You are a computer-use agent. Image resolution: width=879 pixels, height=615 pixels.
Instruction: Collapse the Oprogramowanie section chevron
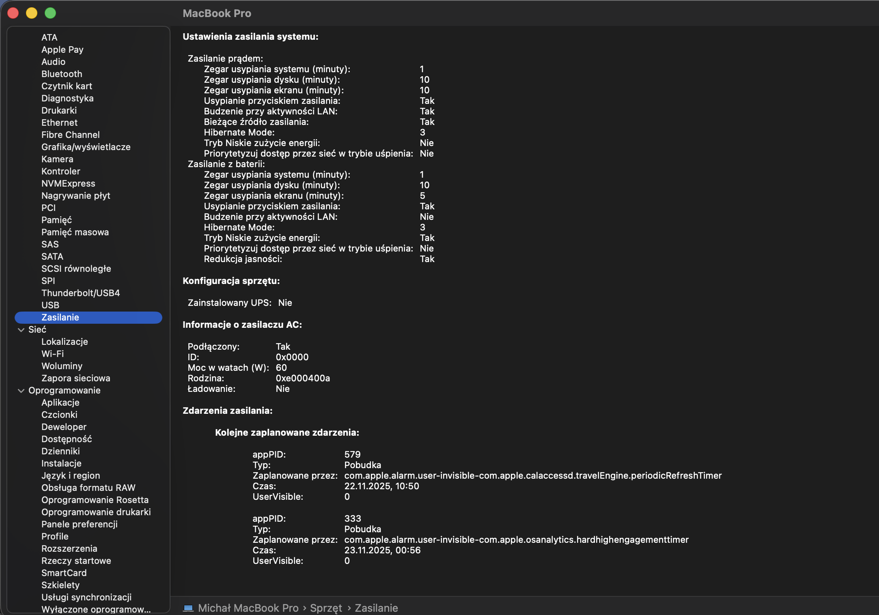click(21, 391)
